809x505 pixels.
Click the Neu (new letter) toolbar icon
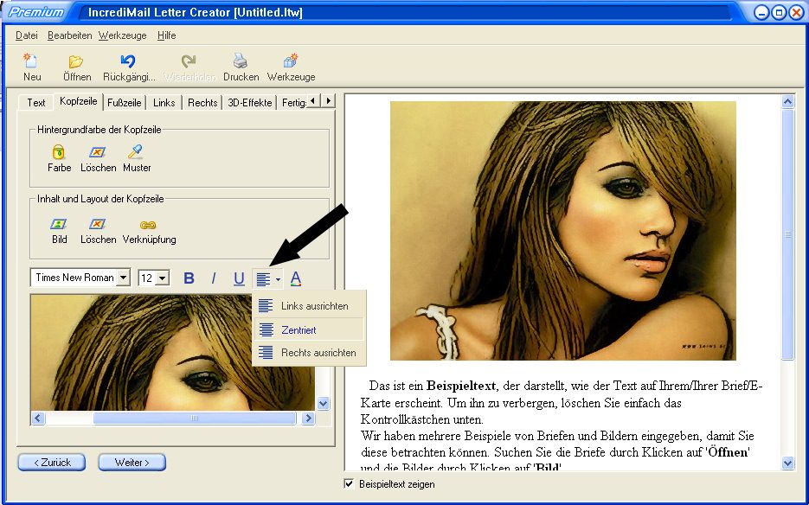coord(31,61)
